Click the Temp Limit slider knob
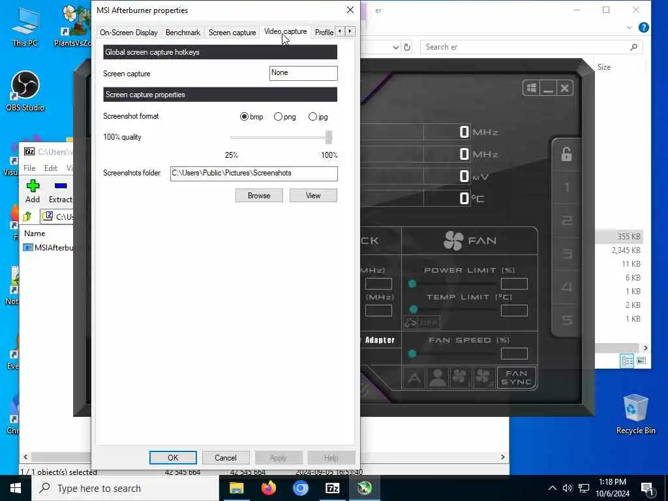668x501 pixels. coord(413,309)
